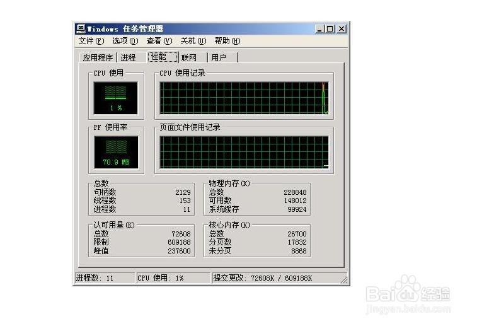Click the PF 使用率 gauge showing 70.9 MB
This screenshot has height=326, width=477.
coord(116,152)
